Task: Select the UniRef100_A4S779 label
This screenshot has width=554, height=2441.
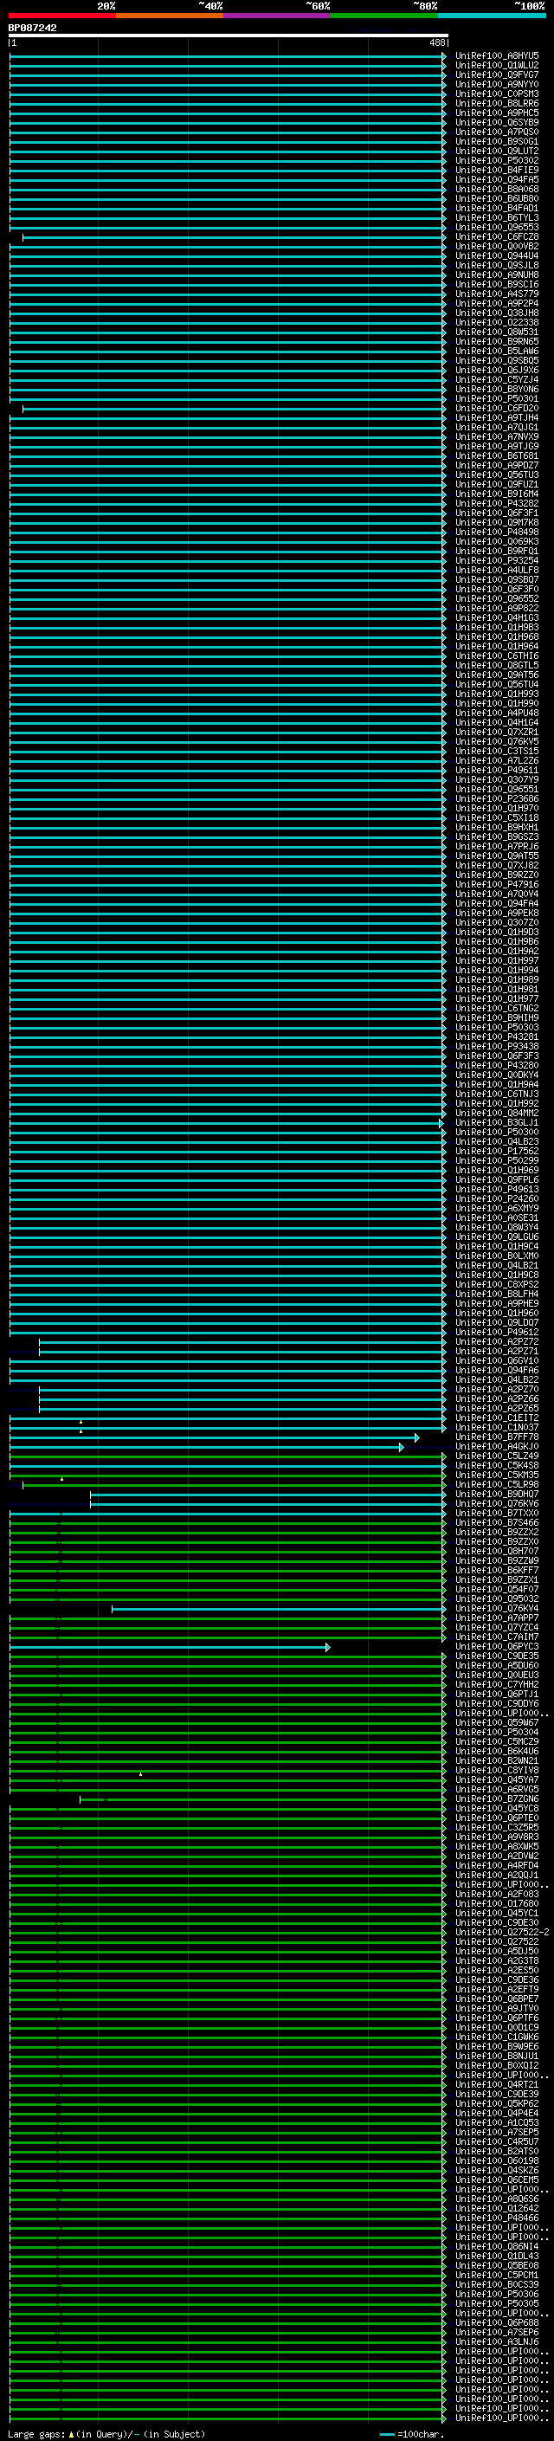Action: pyautogui.click(x=497, y=294)
